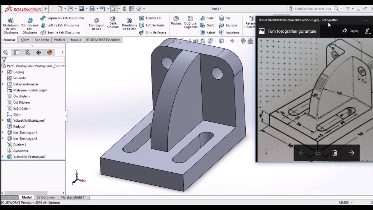This screenshot has width=373, height=210.
Task: Switch to the Çizim ribbon tab
Action: (25, 40)
